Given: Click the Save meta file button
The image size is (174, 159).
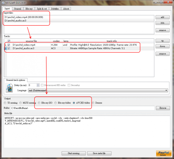Looking at the screenshot, I should point(99,153).
